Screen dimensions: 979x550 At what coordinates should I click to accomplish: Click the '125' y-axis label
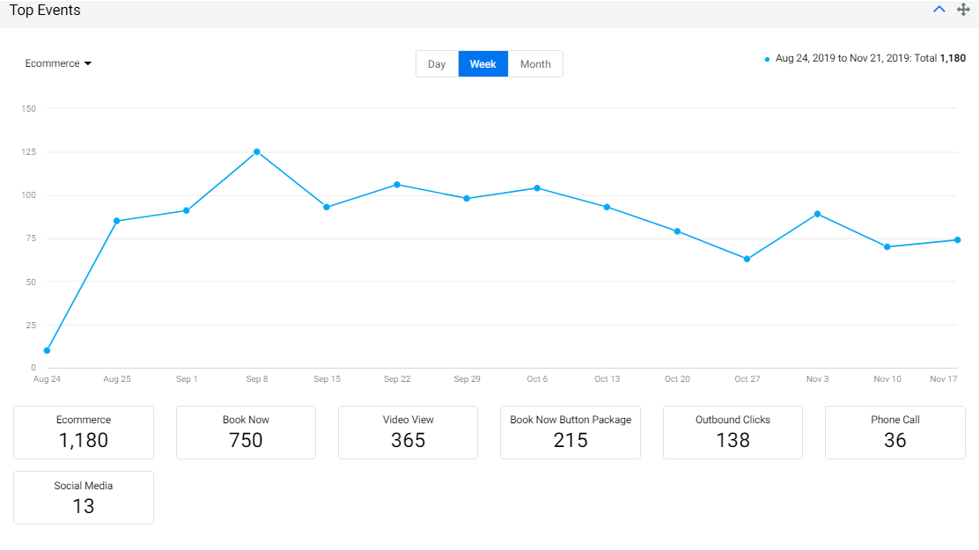tap(29, 151)
